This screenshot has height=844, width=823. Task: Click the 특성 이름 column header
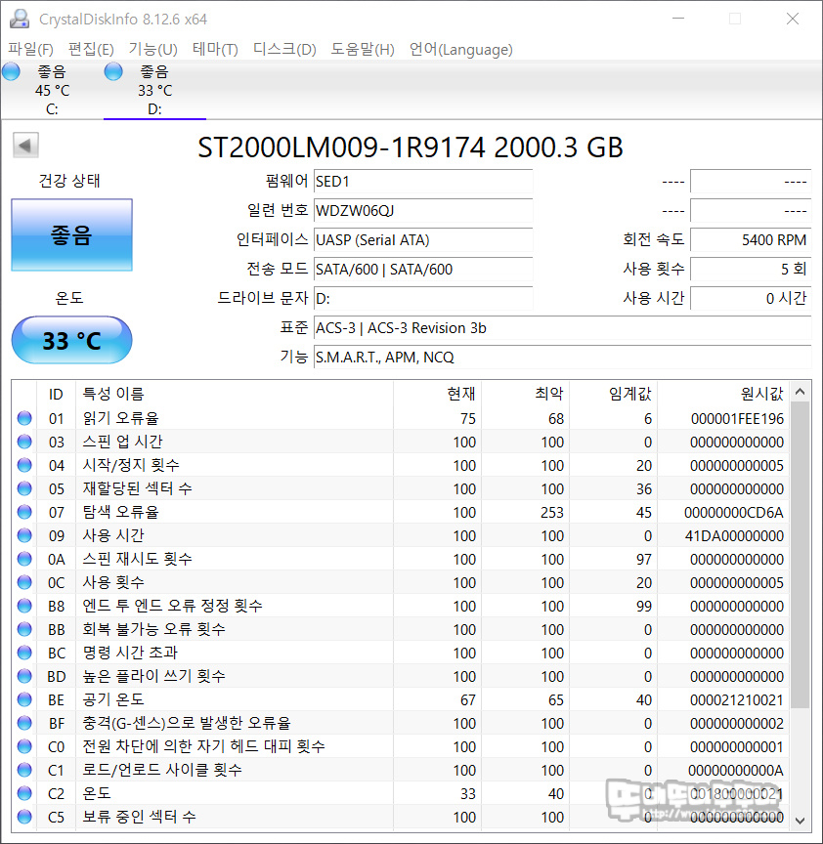tap(235, 394)
